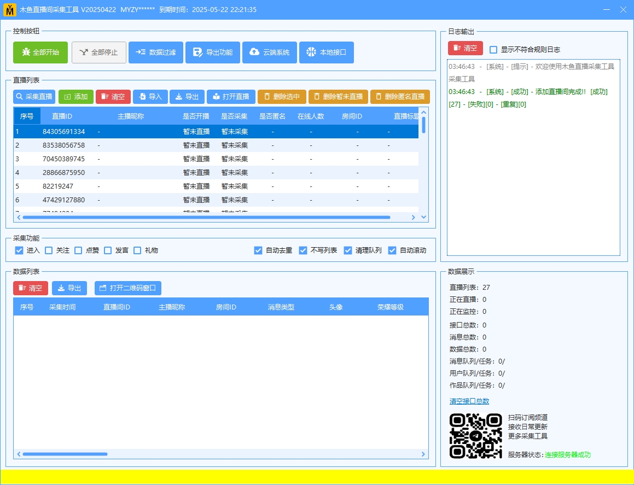This screenshot has width=634, height=485.
Task: Click the 清空接口总数 link
Action: (x=469, y=401)
